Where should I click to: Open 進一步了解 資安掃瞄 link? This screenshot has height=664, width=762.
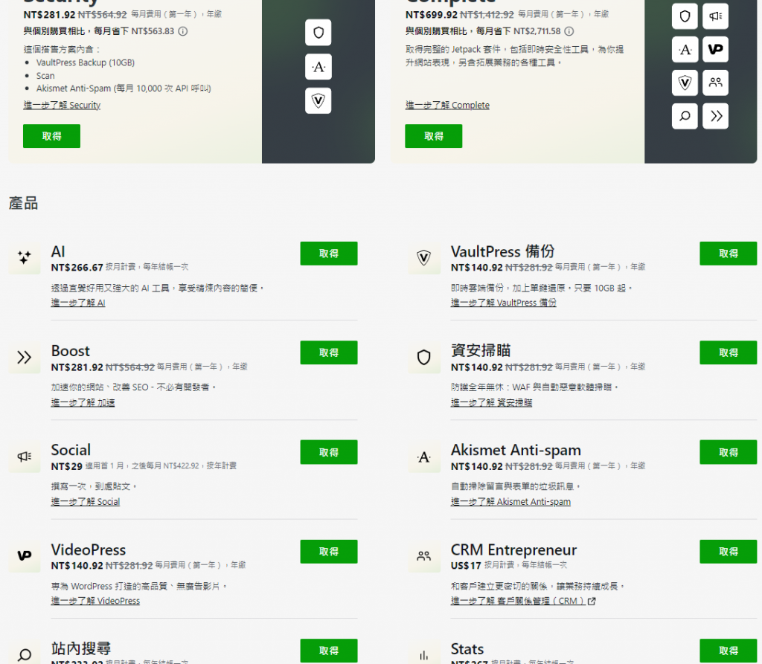coord(491,402)
